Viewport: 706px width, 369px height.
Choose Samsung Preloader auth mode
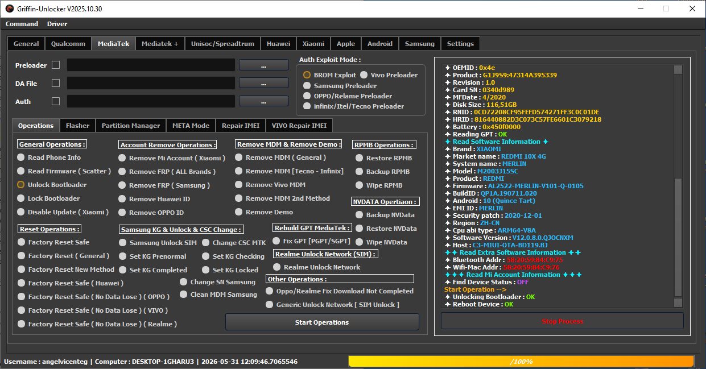point(340,85)
